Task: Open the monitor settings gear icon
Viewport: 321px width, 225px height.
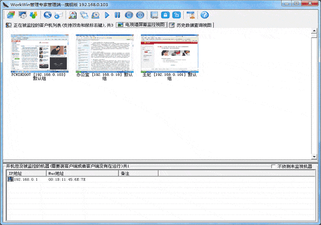Action: click(22, 15)
